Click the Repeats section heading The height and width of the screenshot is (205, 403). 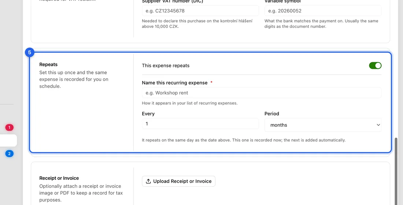point(48,64)
